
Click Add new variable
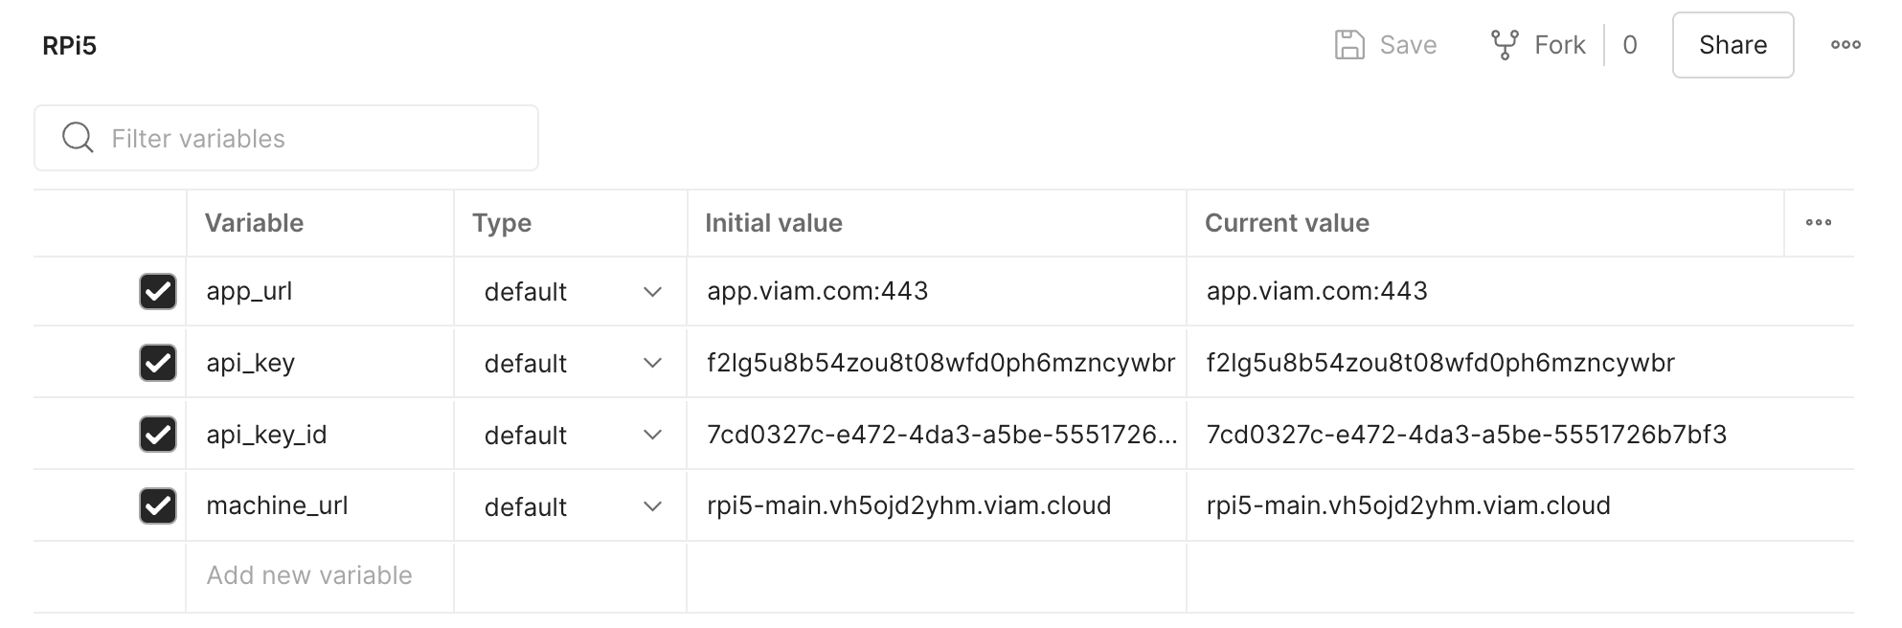(308, 574)
